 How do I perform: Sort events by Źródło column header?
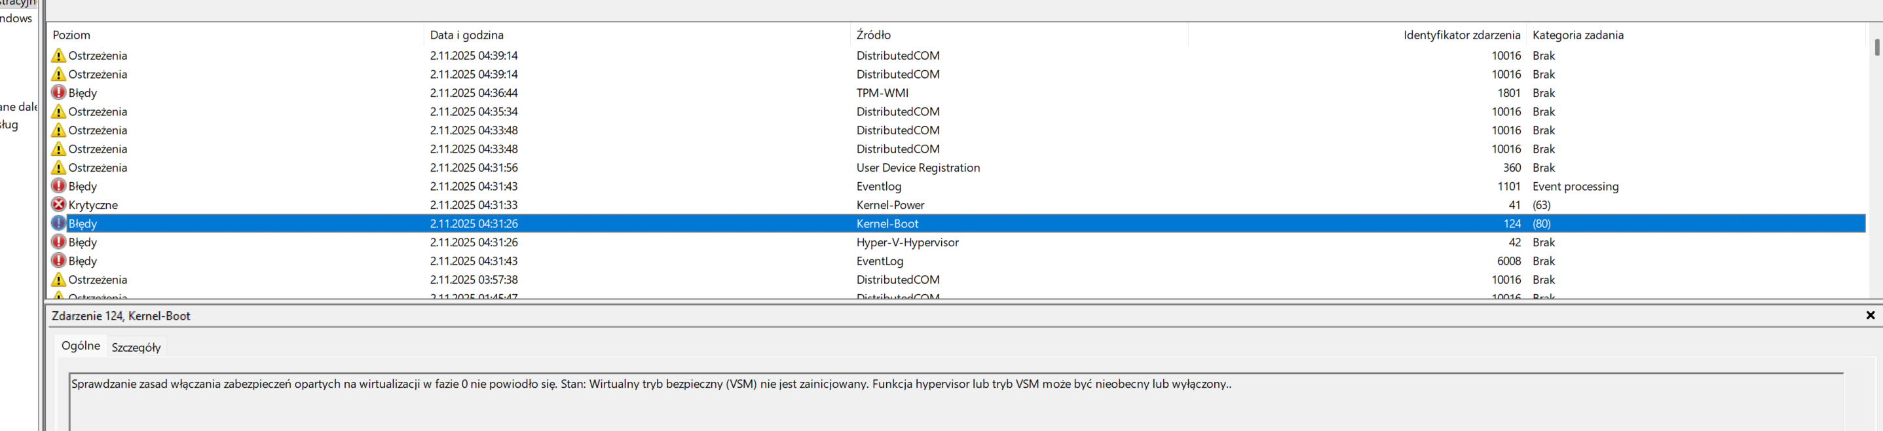874,35
